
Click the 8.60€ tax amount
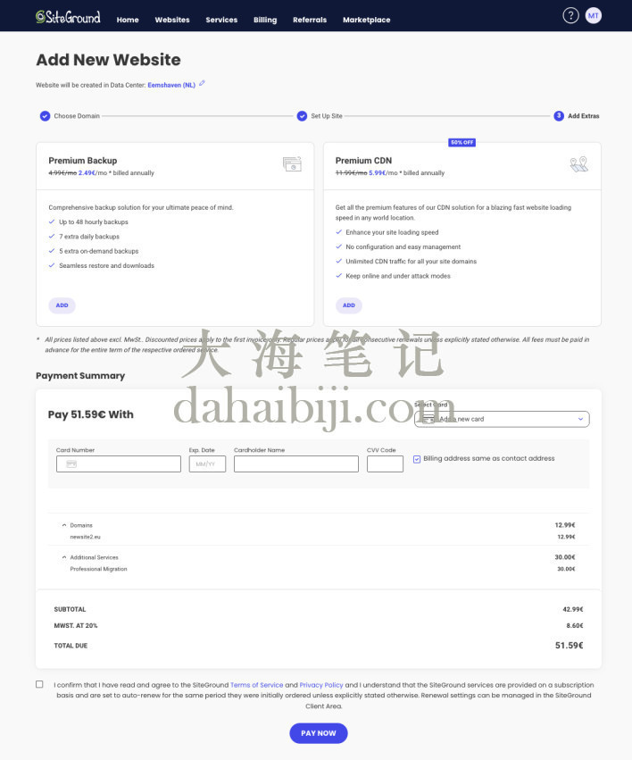pyautogui.click(x=575, y=626)
